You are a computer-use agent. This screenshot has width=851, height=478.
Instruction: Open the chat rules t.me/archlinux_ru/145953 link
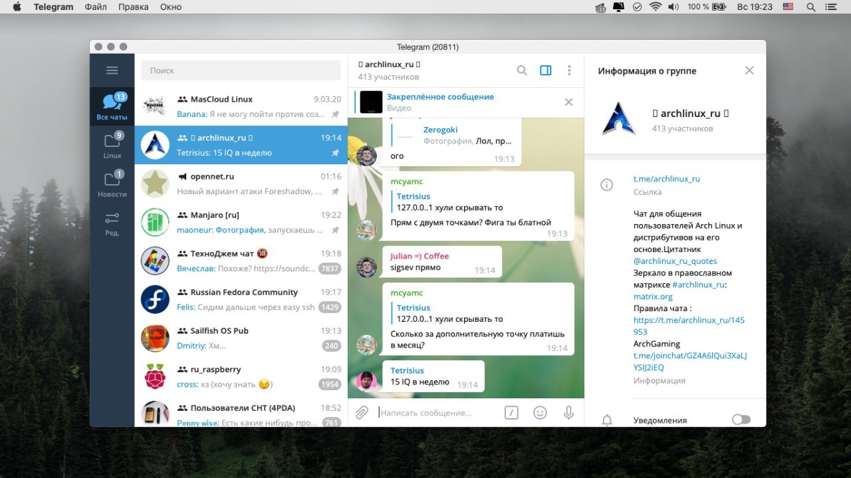689,326
